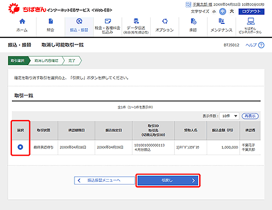Click the 振込指定日 column header
Screen dimensions: 272x210
click(114, 130)
